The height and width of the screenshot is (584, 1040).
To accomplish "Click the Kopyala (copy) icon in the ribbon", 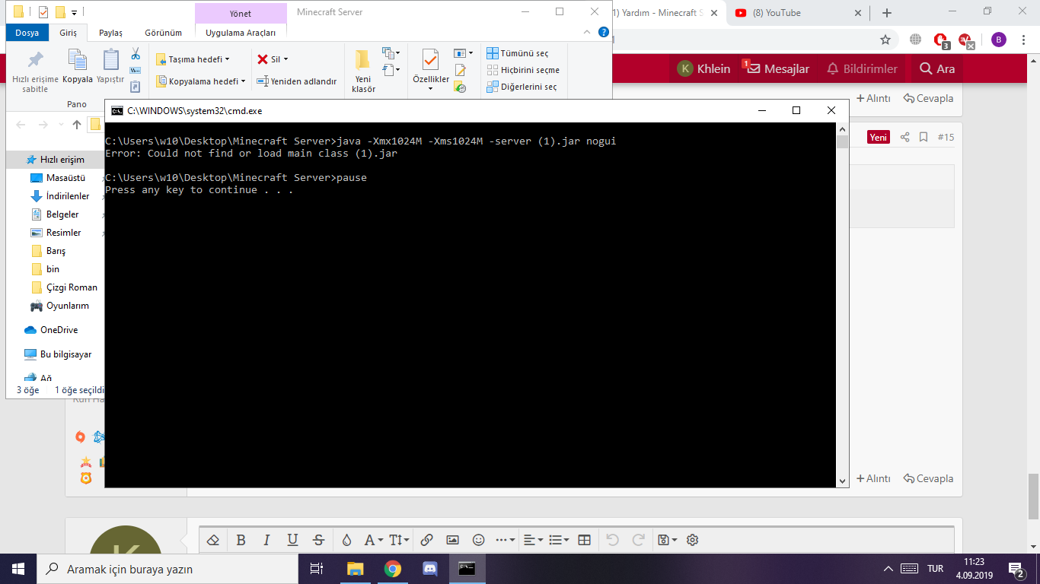I will (x=78, y=59).
